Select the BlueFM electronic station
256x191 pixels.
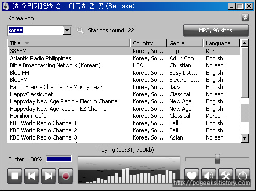pyautogui.click(x=124, y=80)
